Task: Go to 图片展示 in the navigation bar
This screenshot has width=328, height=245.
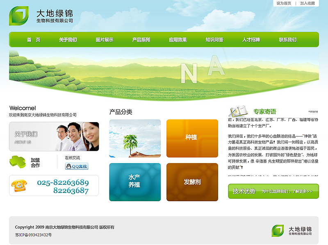Action: (x=105, y=40)
